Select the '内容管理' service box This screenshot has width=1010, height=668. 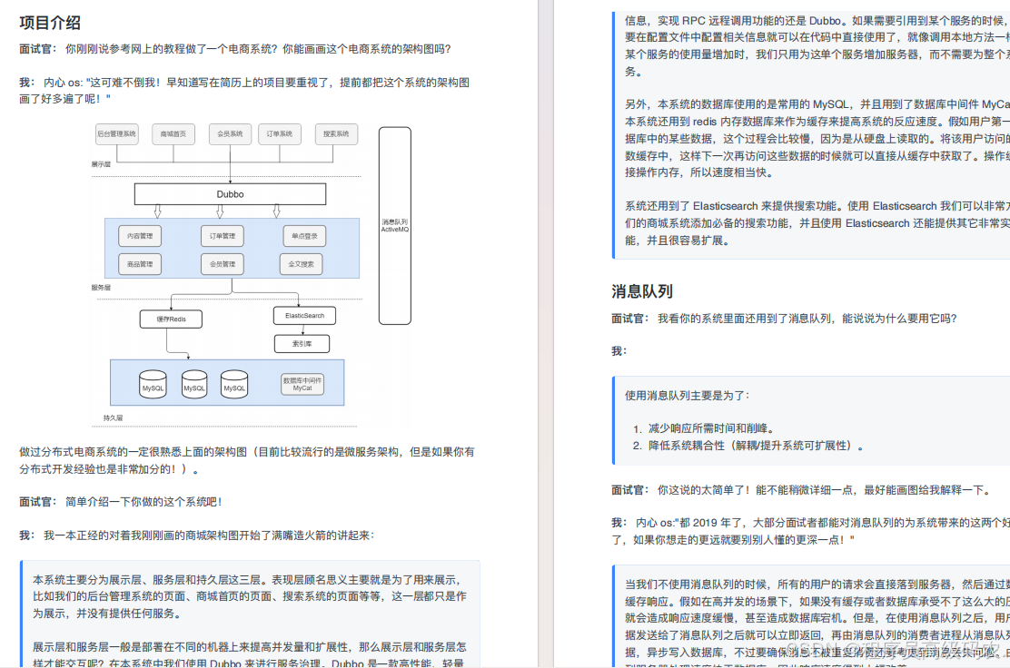[x=140, y=236]
